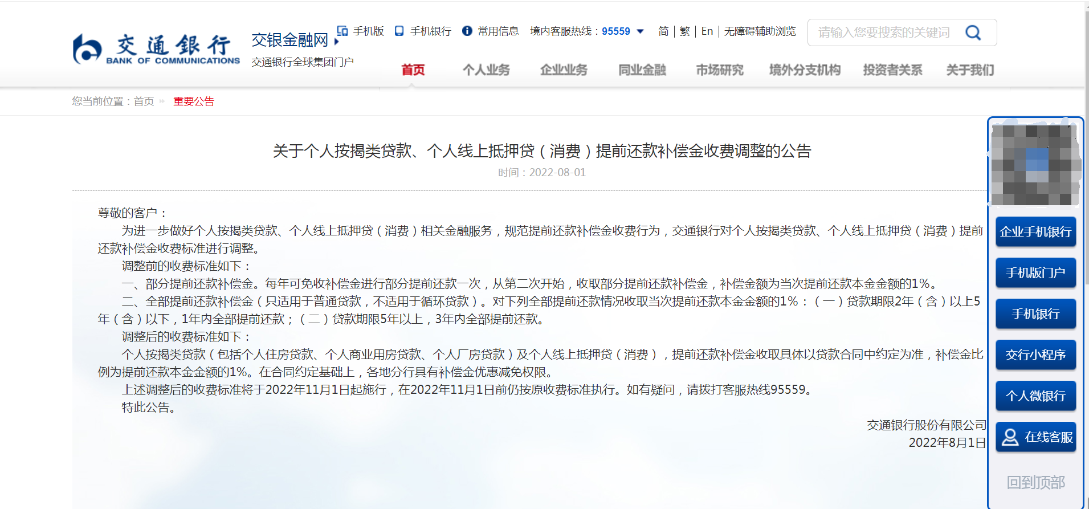Open the 首页 nav tab
The width and height of the screenshot is (1089, 509).
click(x=413, y=70)
